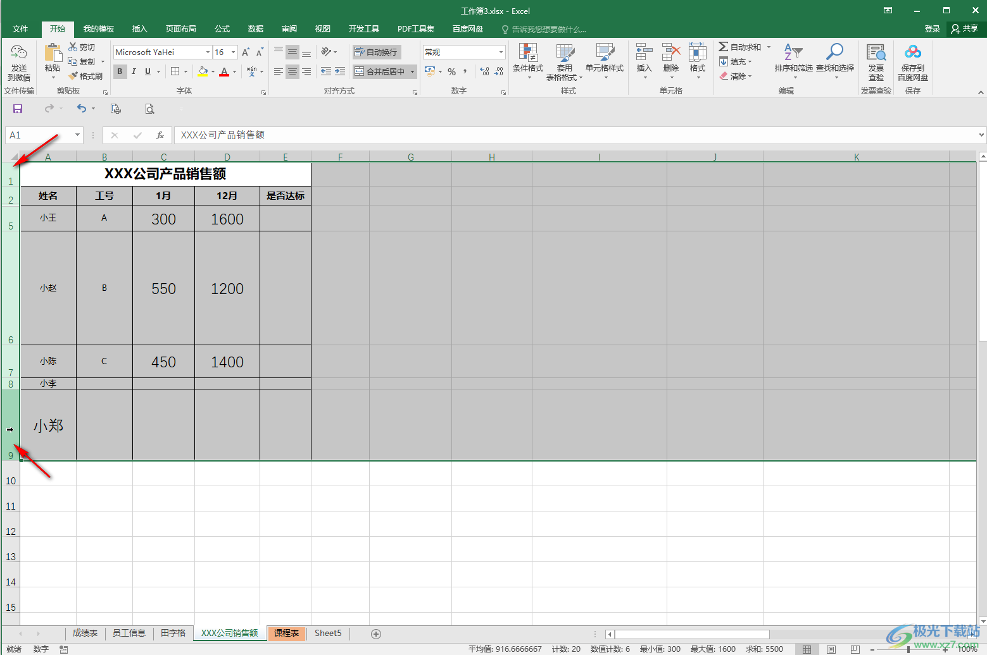Click the Undo arrow in quick toolbar
987x655 pixels.
pos(82,109)
